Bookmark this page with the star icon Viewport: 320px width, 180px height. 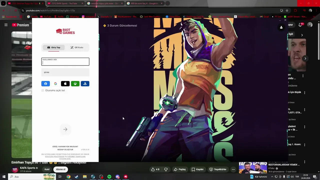pyautogui.click(x=287, y=10)
